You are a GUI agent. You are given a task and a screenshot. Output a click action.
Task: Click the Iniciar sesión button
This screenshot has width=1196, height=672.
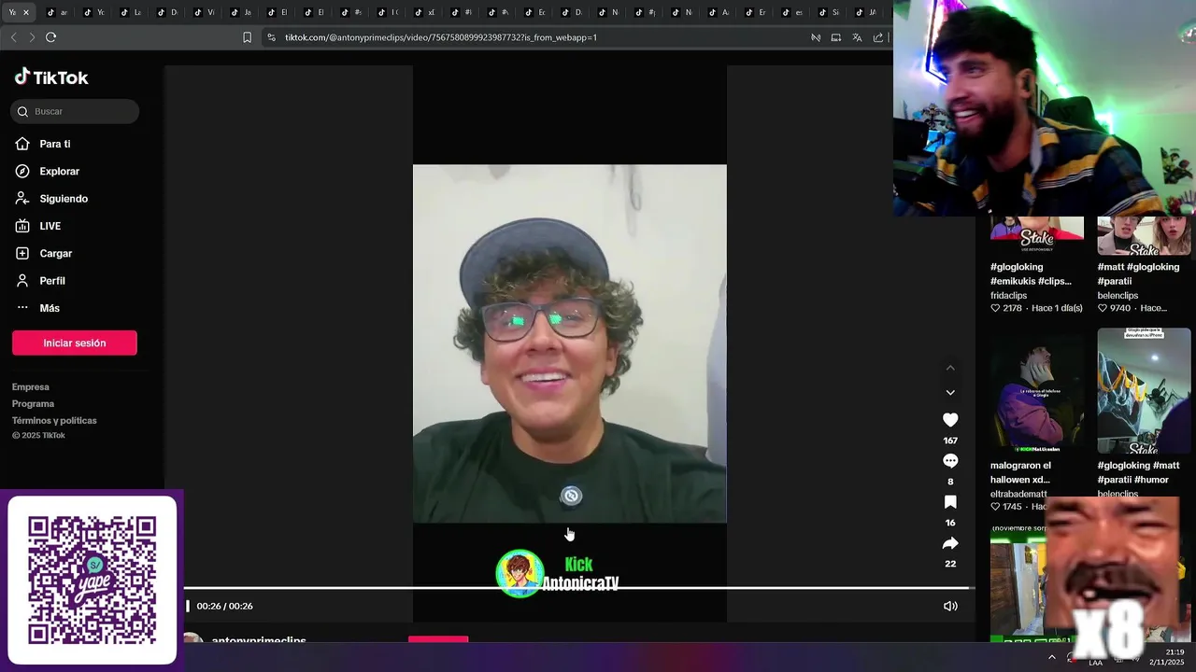(75, 343)
